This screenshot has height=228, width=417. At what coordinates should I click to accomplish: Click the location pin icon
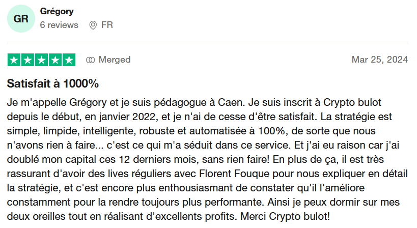93,25
